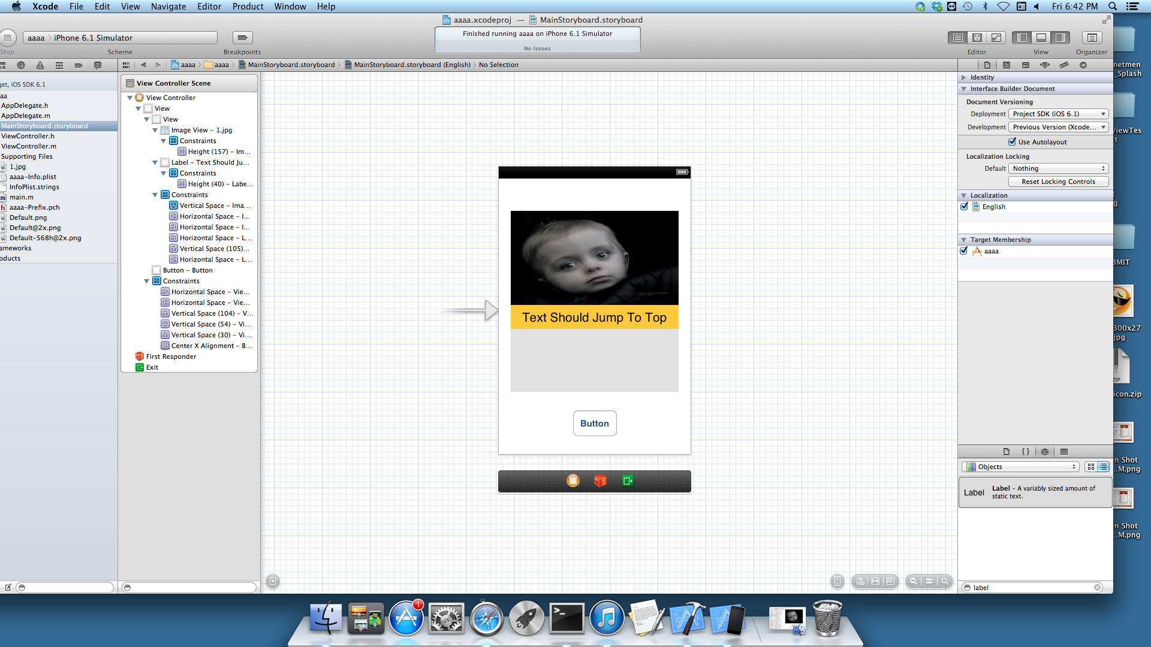
Task: Open the Organizer window
Action: pos(1092,38)
